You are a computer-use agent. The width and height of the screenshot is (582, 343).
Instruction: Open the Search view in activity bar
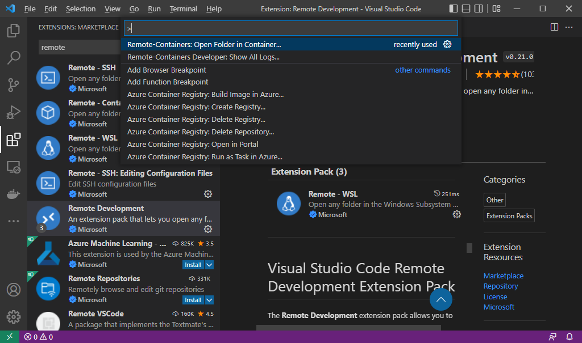pyautogui.click(x=14, y=58)
